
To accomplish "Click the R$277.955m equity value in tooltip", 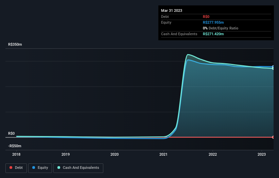I will click(213, 22).
